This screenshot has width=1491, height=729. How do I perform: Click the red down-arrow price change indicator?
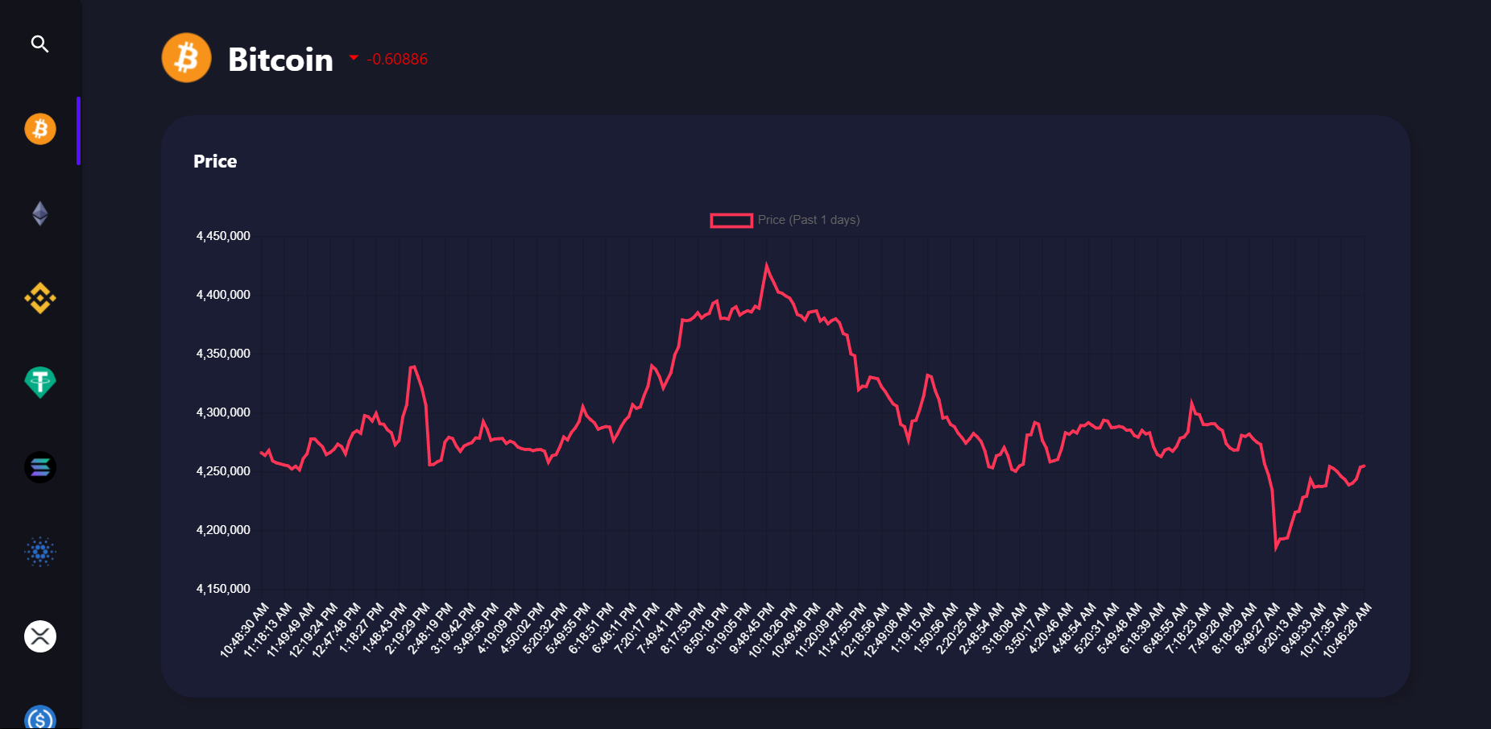[x=354, y=58]
